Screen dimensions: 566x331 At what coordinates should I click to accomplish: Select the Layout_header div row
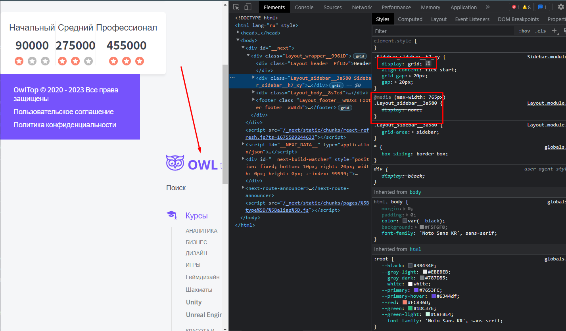(x=313, y=63)
